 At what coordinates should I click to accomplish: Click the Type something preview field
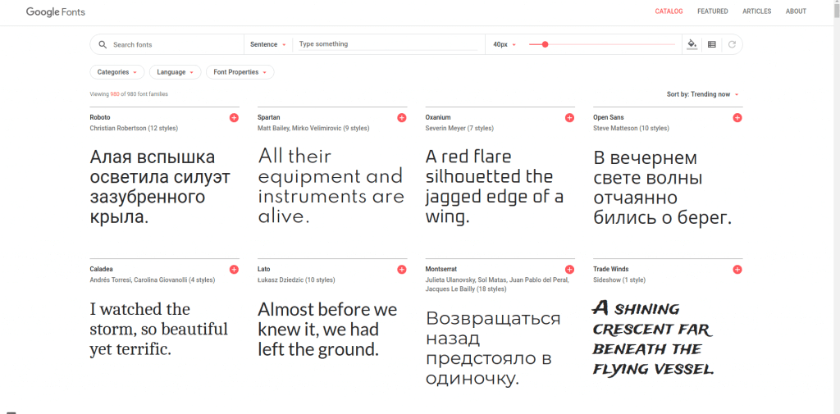pos(388,44)
